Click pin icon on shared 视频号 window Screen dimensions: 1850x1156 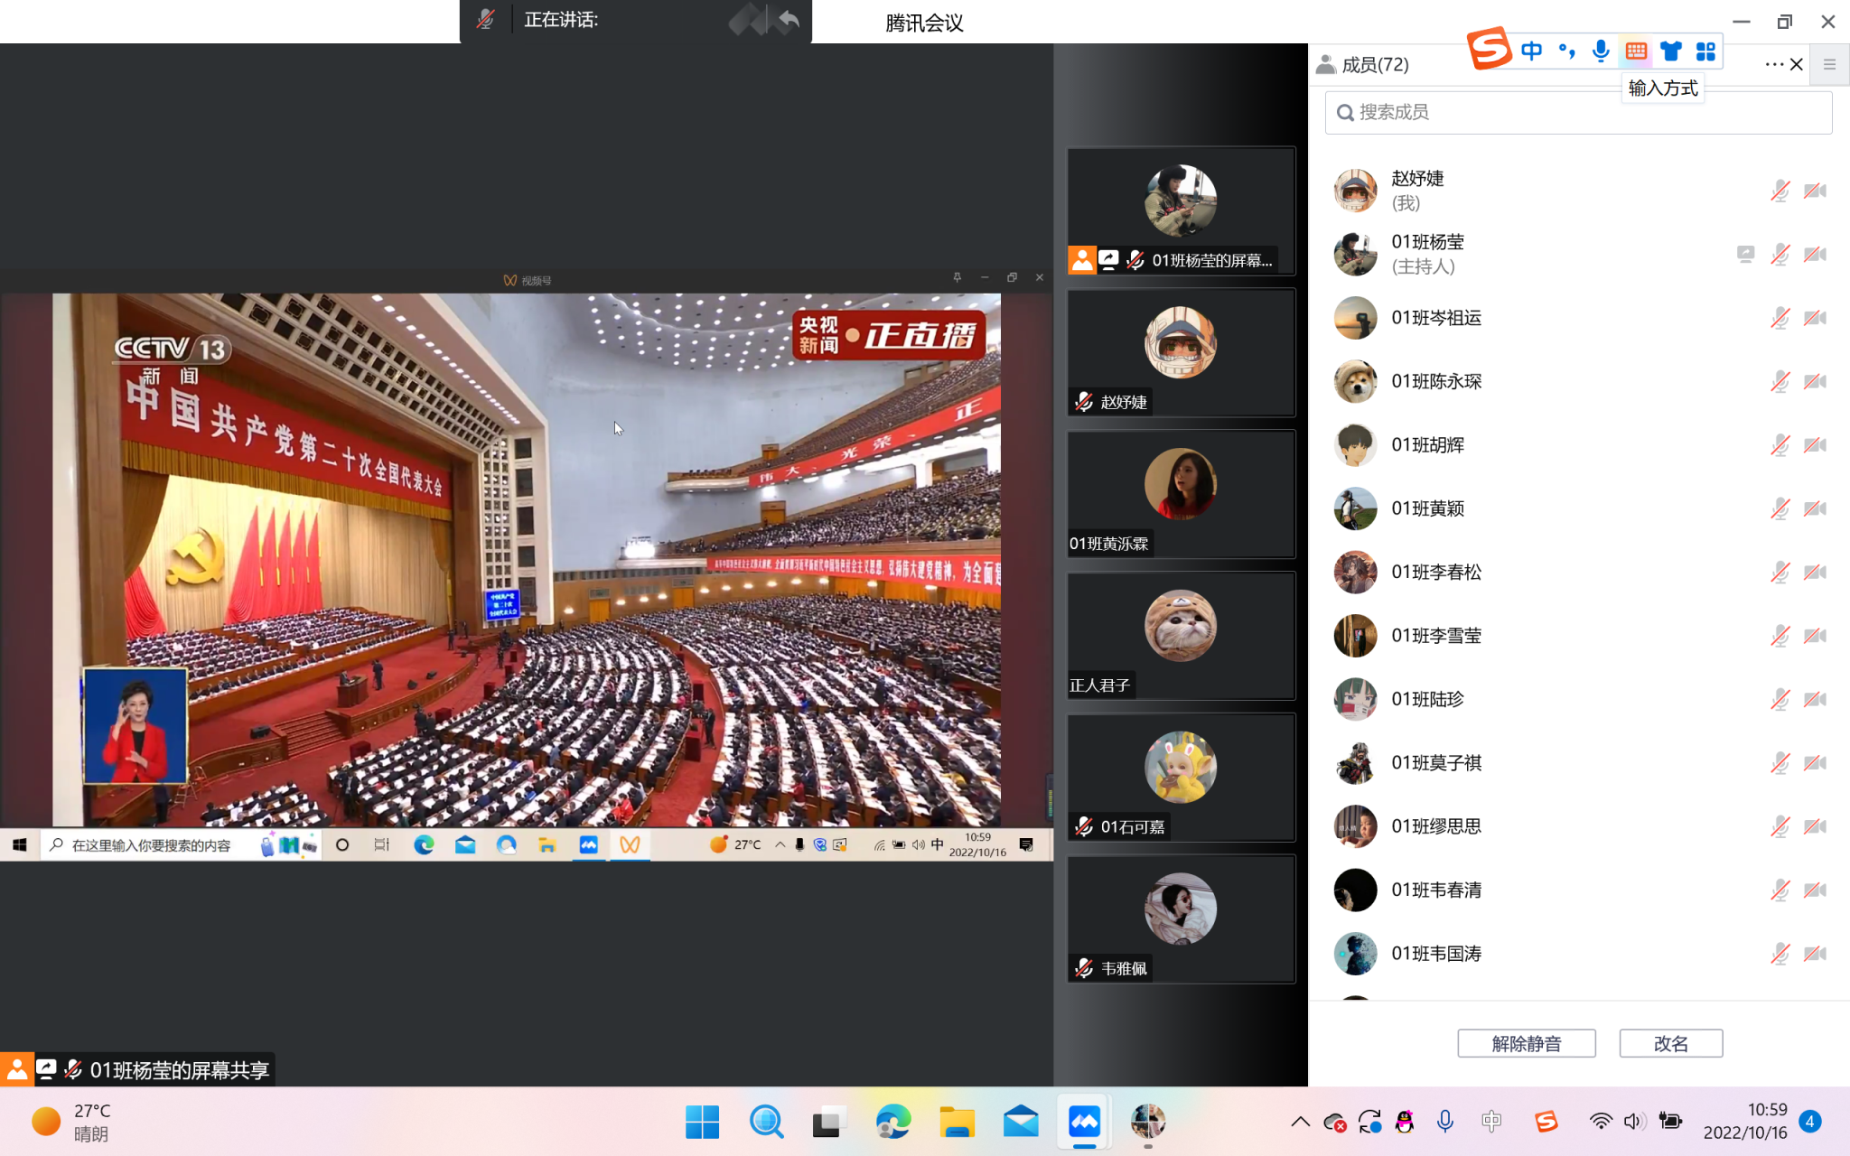coord(957,277)
